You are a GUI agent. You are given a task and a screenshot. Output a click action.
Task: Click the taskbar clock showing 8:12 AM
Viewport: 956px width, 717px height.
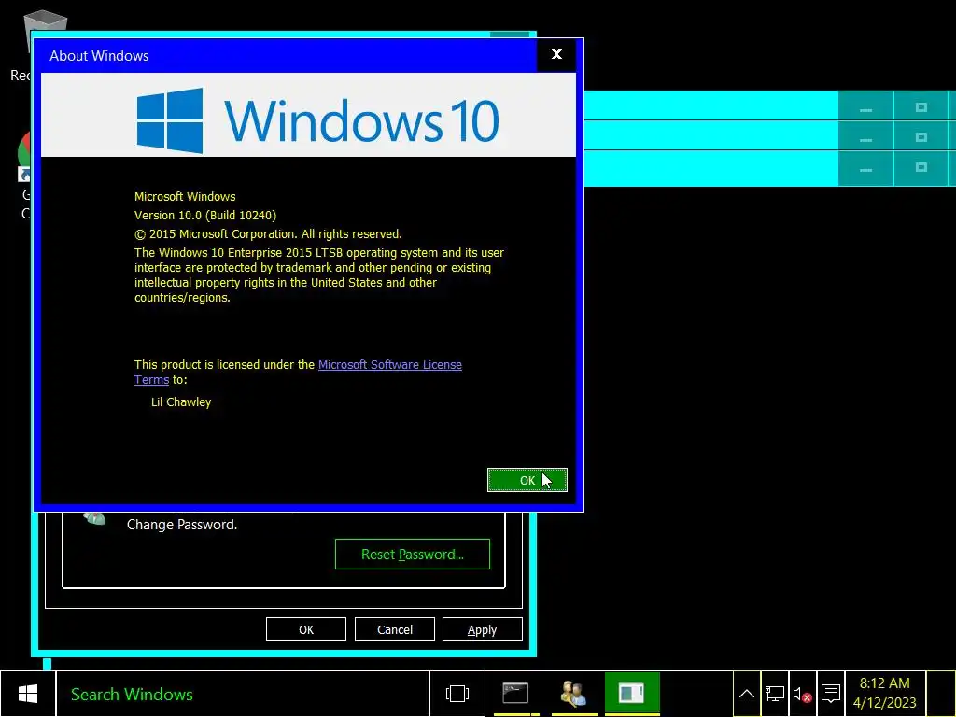click(x=885, y=694)
